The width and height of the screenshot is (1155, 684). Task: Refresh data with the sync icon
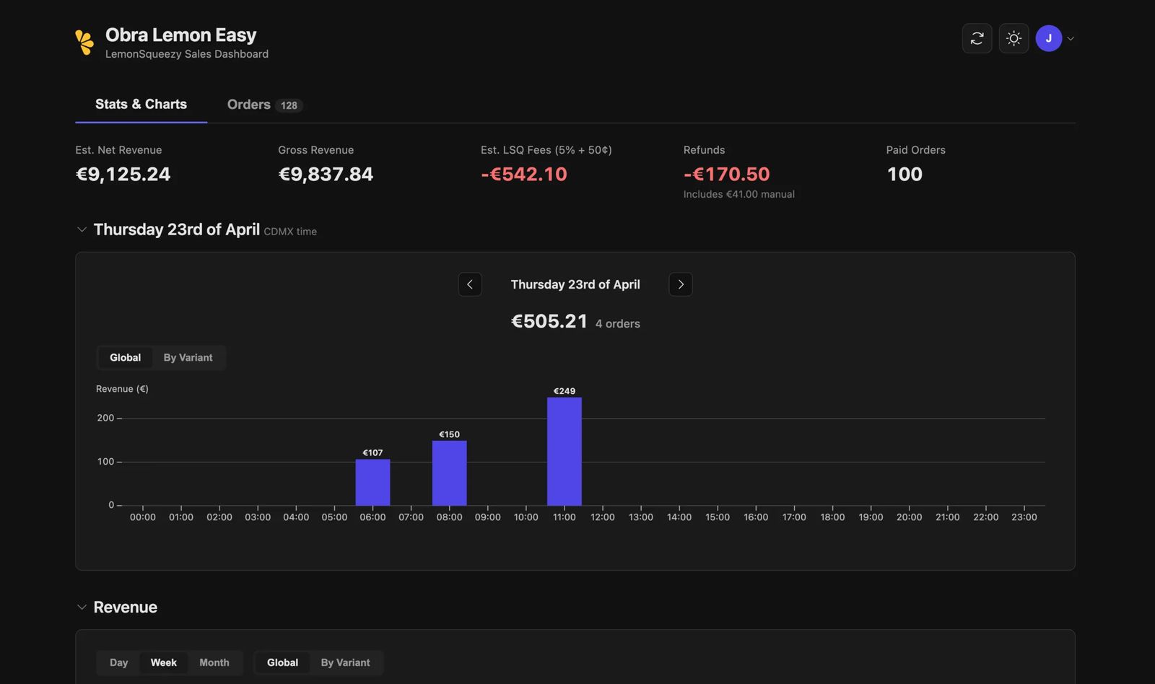point(977,38)
